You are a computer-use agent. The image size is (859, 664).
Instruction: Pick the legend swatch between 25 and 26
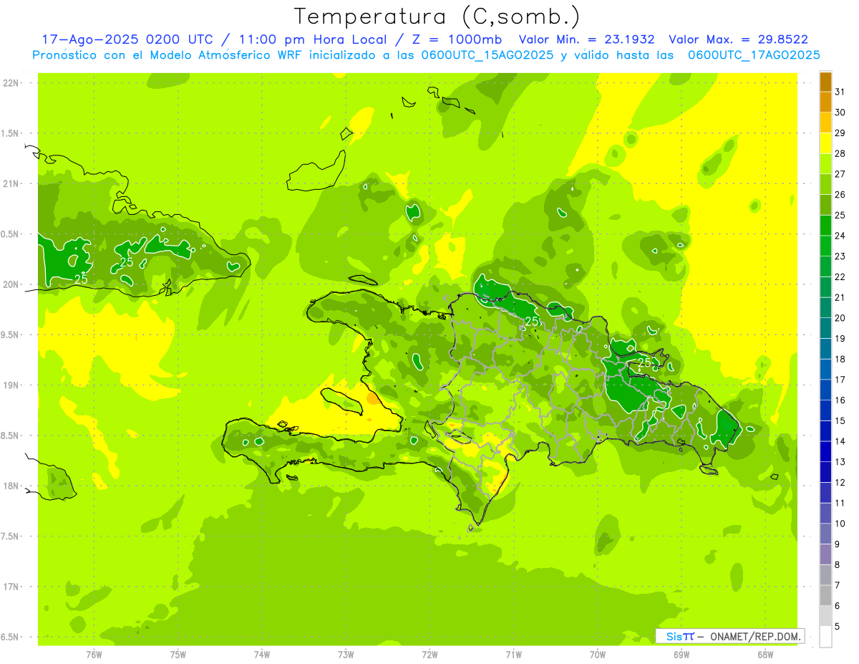(x=825, y=205)
